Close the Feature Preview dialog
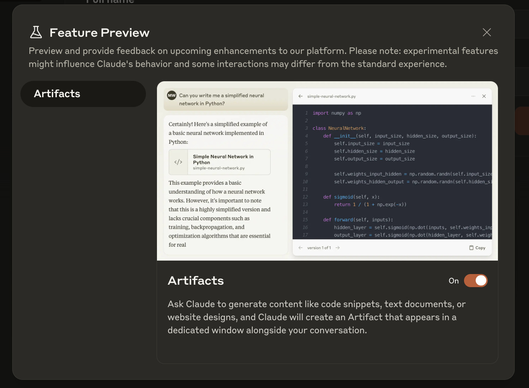Image resolution: width=529 pixels, height=388 pixels. click(x=486, y=32)
